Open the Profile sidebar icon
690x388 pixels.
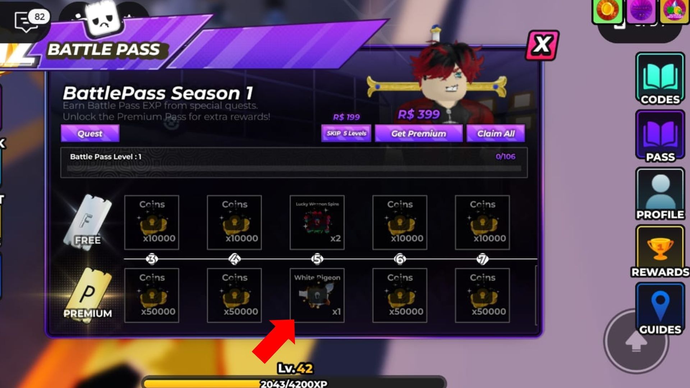point(660,194)
